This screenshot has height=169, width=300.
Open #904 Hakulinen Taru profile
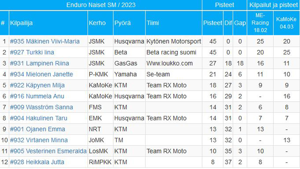click(x=38, y=118)
